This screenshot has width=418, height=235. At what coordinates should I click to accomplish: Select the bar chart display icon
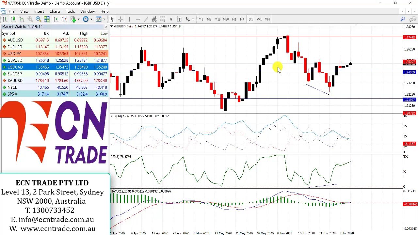(5, 19)
